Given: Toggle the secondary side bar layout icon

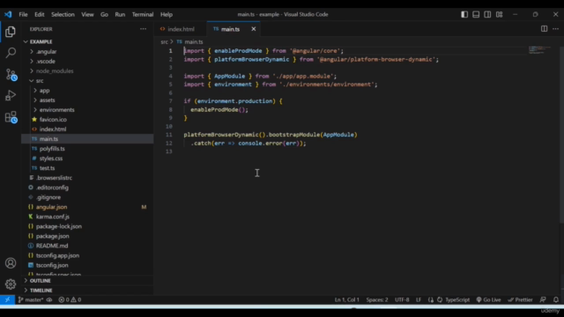Looking at the screenshot, I should pyautogui.click(x=487, y=14).
